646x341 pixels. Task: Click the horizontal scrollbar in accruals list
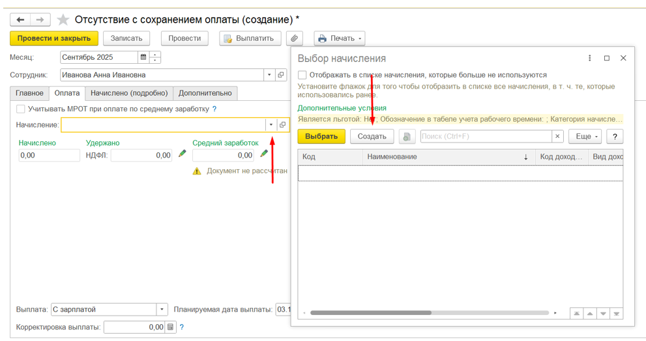click(370, 313)
